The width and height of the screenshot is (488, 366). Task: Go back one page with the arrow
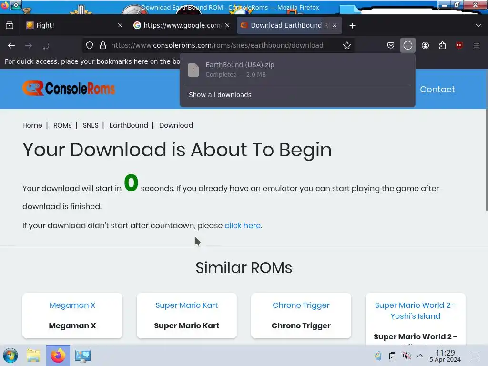(11, 46)
